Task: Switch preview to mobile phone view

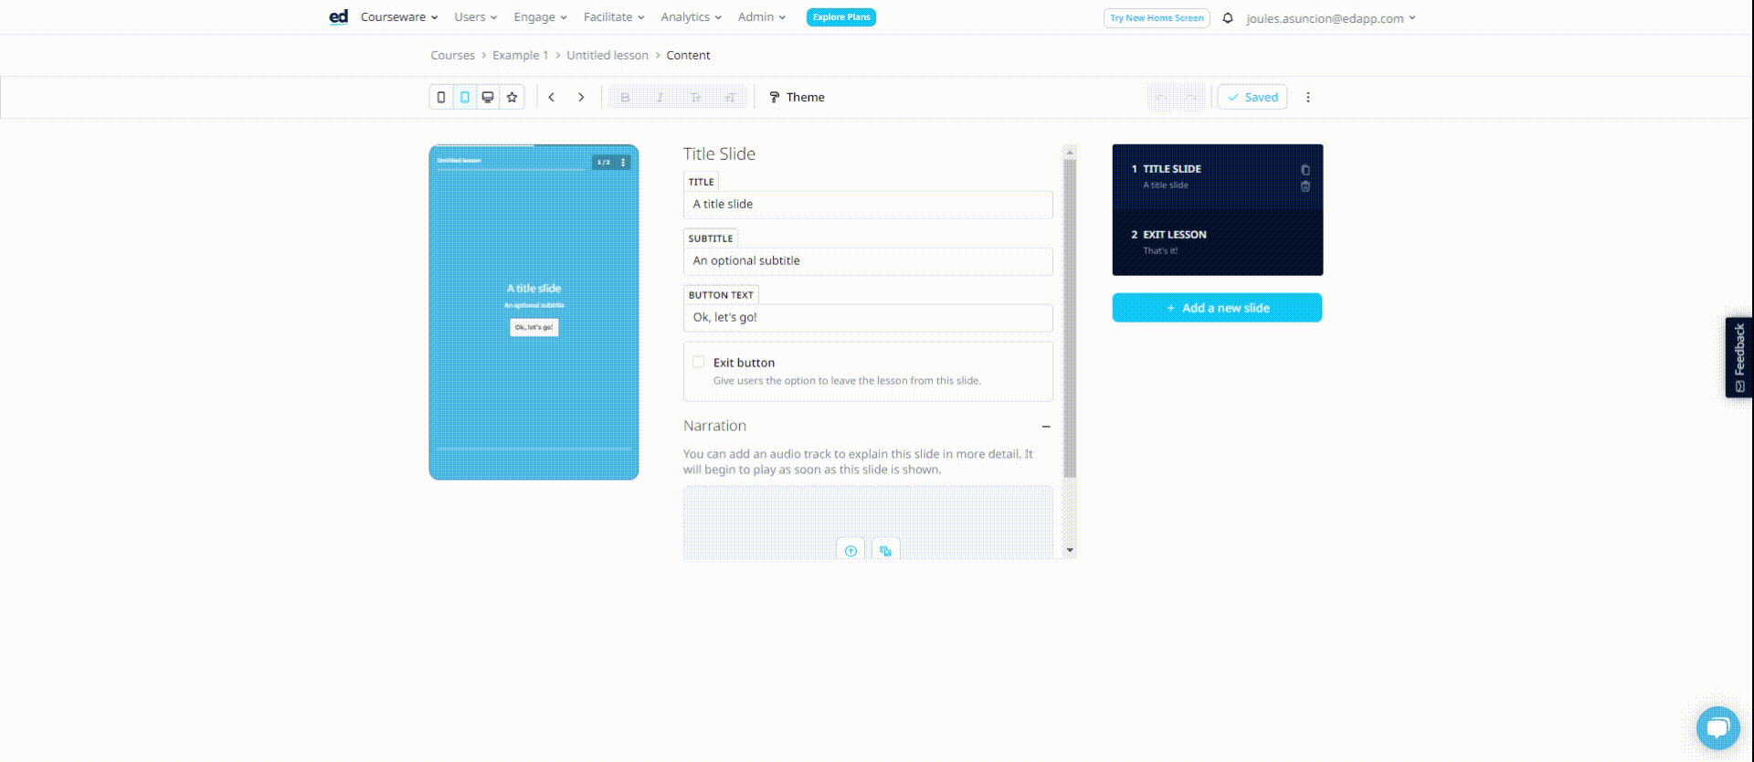Action: point(441,97)
